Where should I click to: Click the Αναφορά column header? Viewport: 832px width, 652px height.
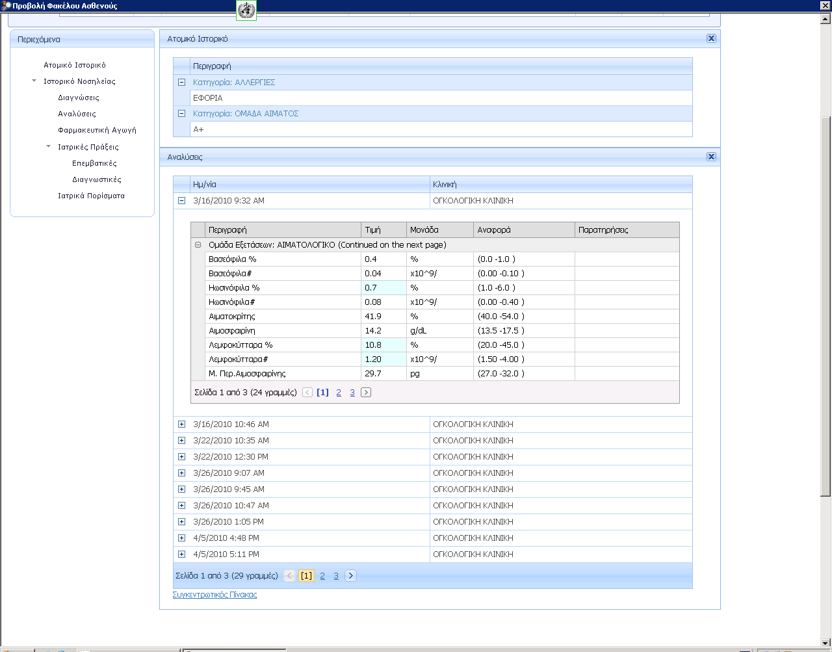[x=524, y=230]
